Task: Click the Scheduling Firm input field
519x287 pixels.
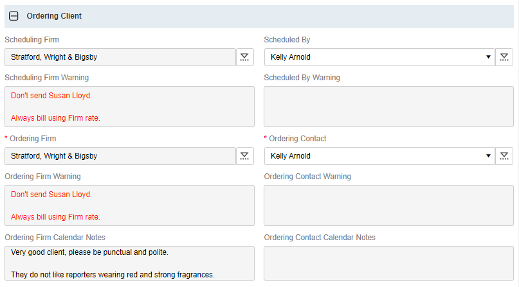Action: coord(120,57)
